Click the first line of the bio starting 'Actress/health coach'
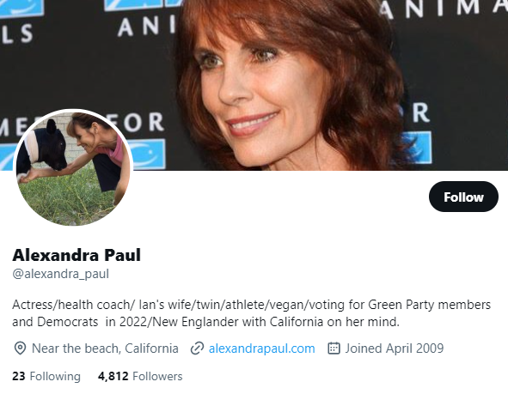This screenshot has height=400, width=508. pyautogui.click(x=251, y=305)
